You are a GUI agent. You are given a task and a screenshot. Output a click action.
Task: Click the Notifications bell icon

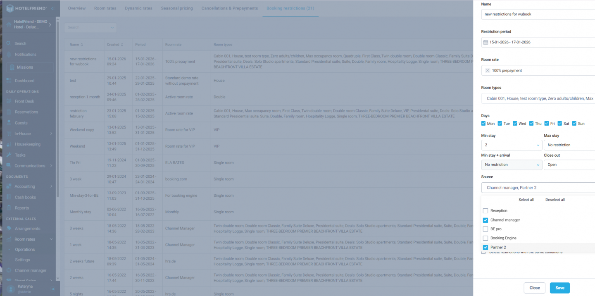tap(10, 55)
